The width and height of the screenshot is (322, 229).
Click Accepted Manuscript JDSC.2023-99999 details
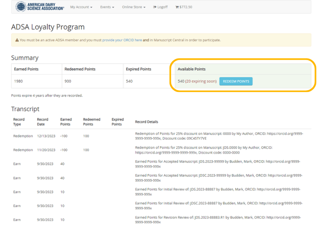tap(219, 178)
